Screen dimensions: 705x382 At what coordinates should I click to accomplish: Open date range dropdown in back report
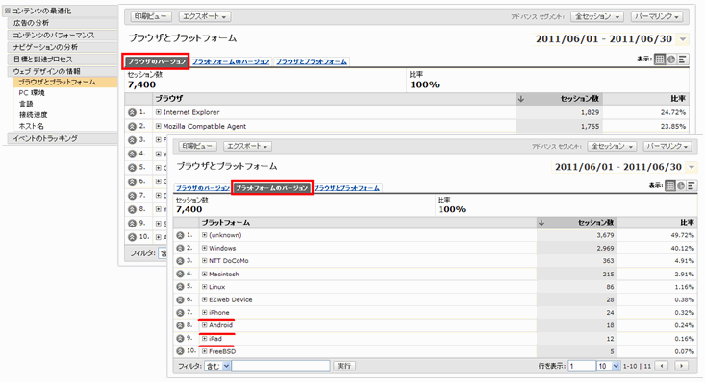[683, 39]
